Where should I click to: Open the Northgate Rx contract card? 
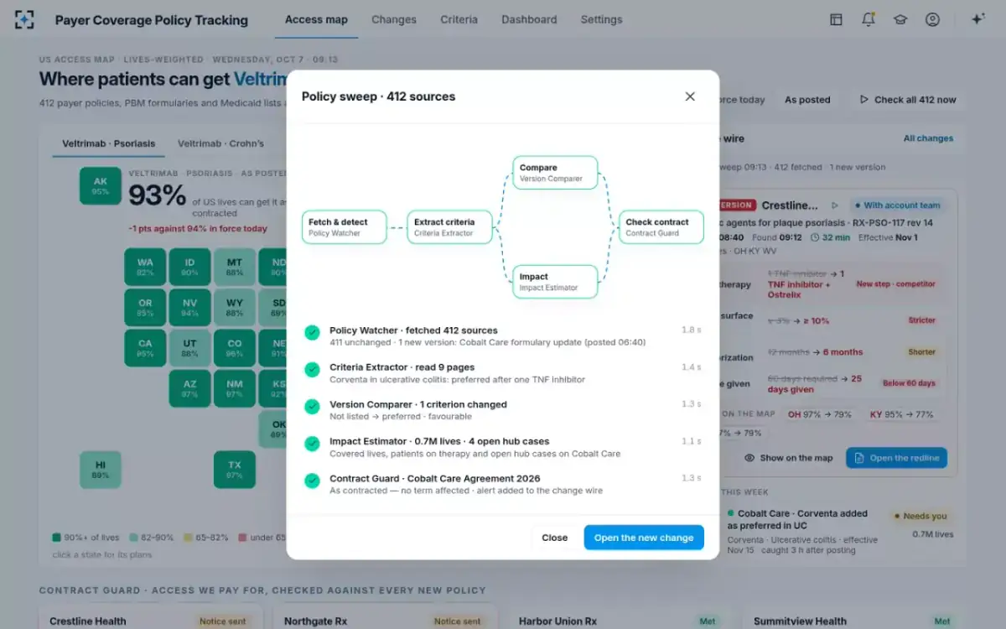click(x=386, y=617)
